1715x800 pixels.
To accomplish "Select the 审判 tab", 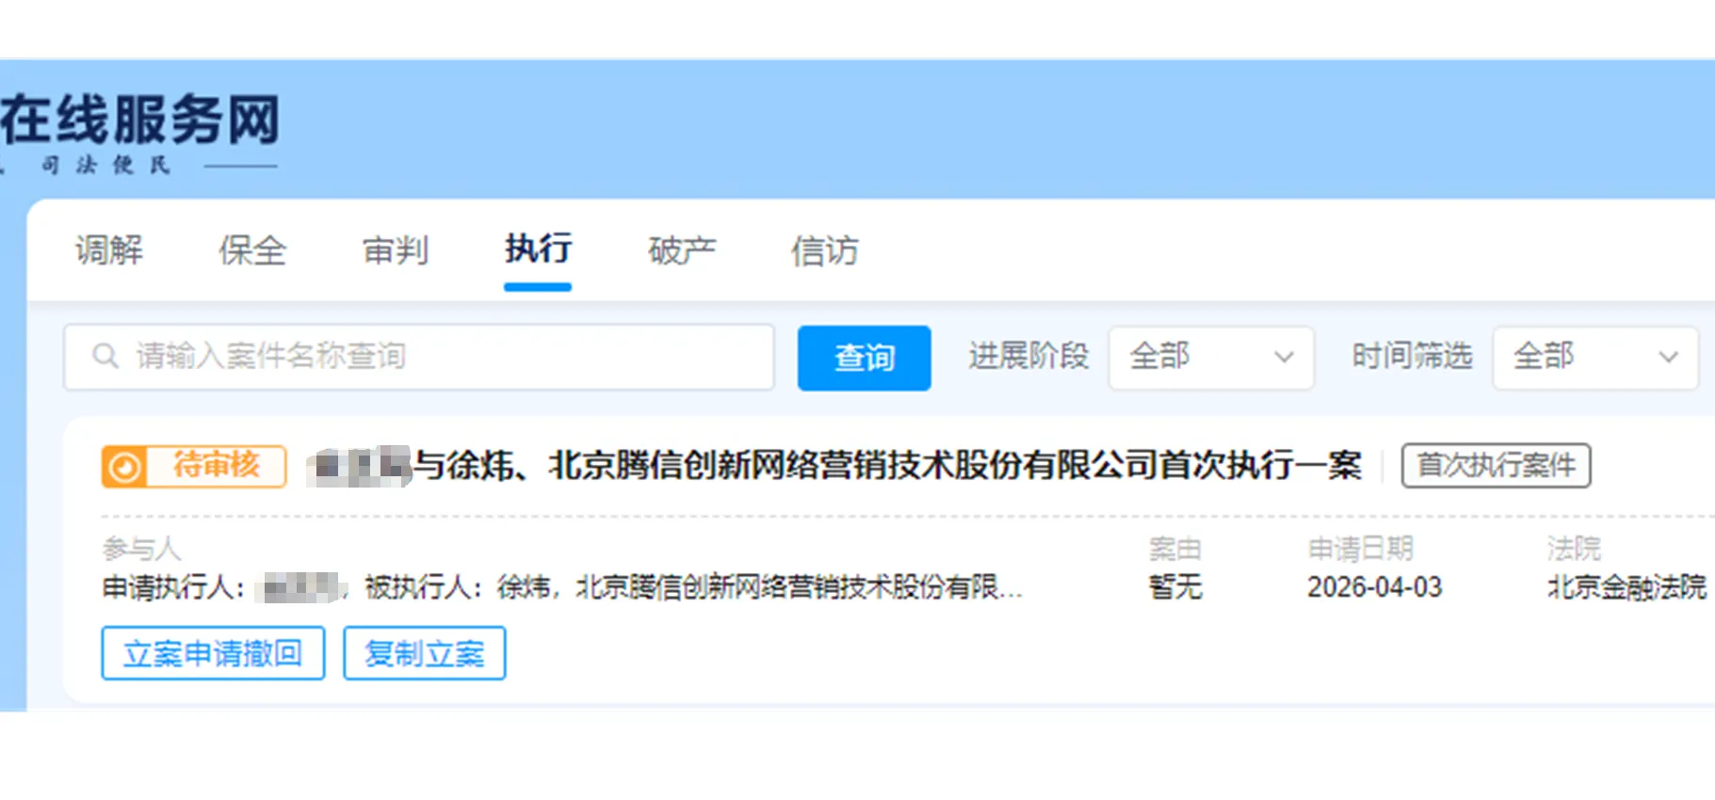I will [396, 250].
